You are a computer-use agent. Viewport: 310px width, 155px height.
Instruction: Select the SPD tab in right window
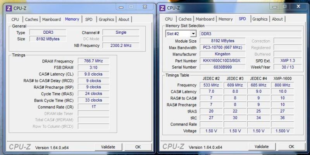[x=242, y=19]
